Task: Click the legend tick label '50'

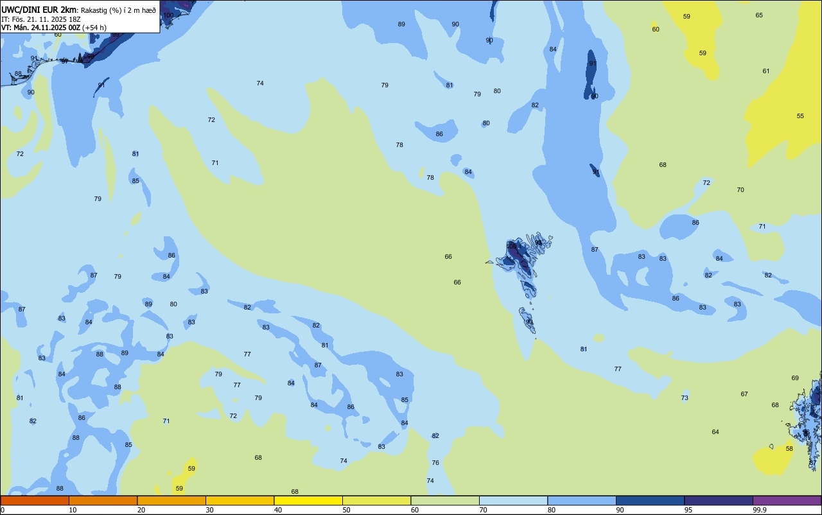Action: pyautogui.click(x=346, y=510)
